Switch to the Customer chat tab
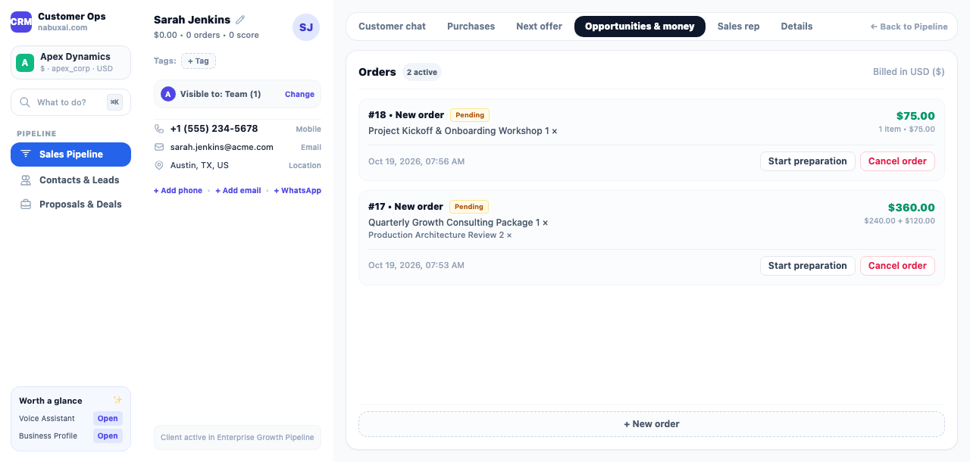The width and height of the screenshot is (970, 462). (x=392, y=27)
